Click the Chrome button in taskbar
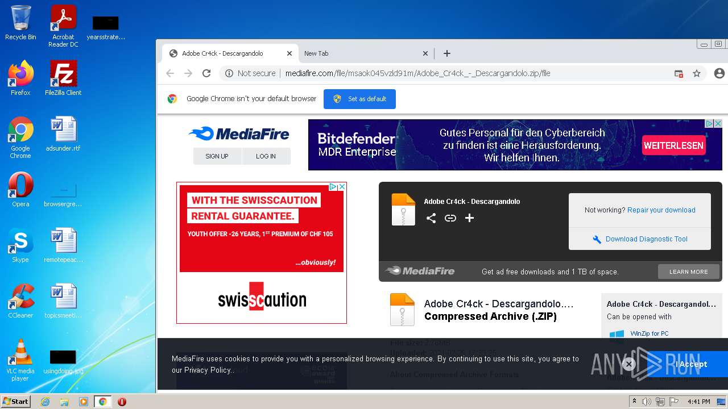 (x=102, y=402)
